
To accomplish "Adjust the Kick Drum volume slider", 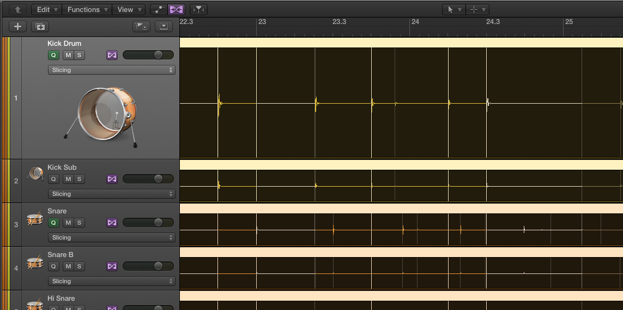I will (x=148, y=55).
